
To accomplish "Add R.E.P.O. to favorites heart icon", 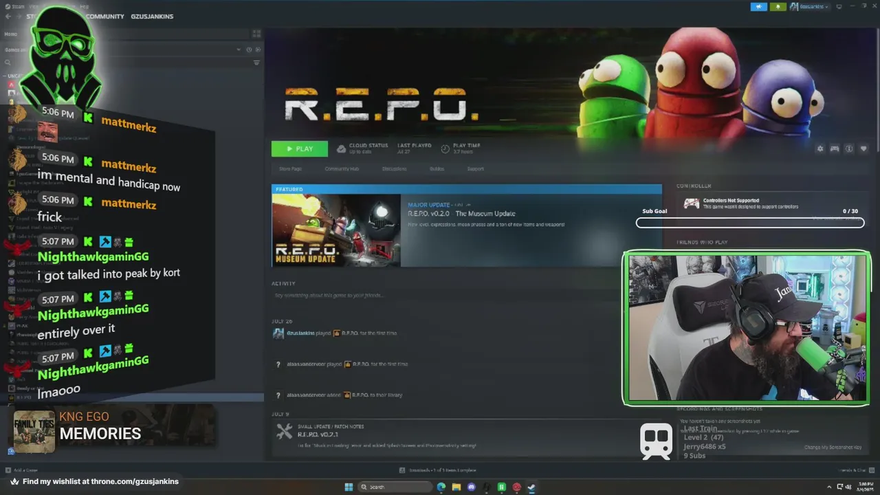I will 863,148.
